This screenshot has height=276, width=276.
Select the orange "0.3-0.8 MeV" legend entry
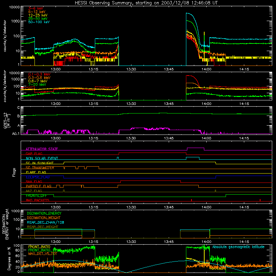(x=39, y=78)
